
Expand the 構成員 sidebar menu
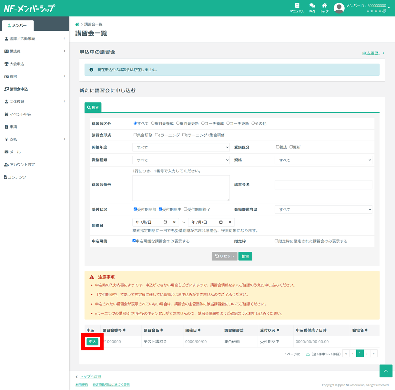click(x=35, y=51)
